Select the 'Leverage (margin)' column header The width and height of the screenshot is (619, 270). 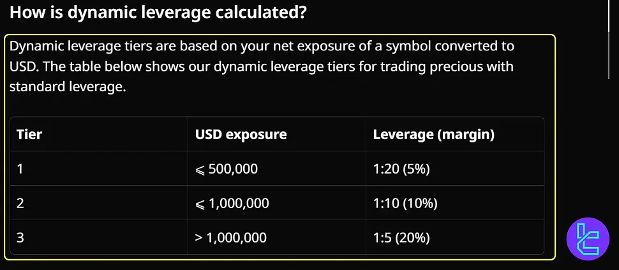pyautogui.click(x=433, y=134)
